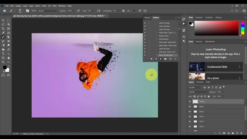
Task: Stop recording in the Actions panel
Action: tap(151, 59)
